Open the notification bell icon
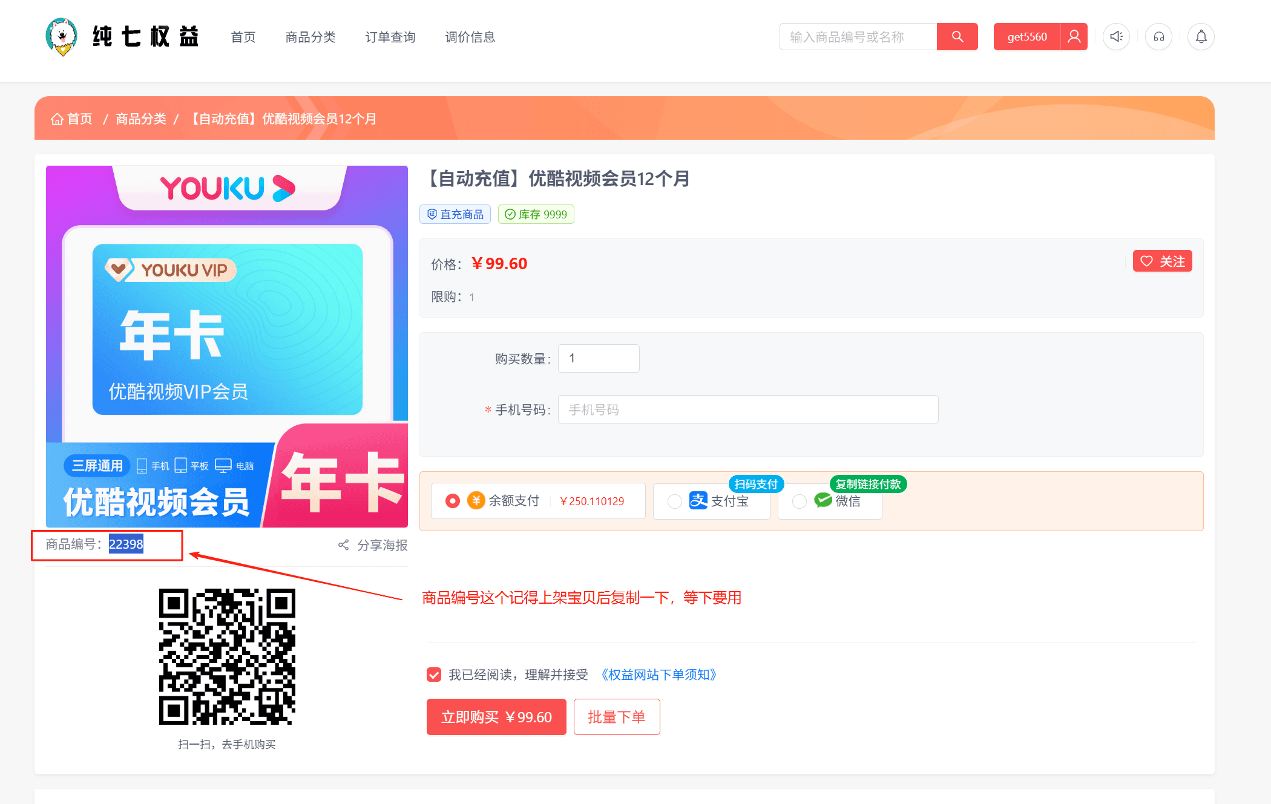The width and height of the screenshot is (1271, 804). [1201, 37]
